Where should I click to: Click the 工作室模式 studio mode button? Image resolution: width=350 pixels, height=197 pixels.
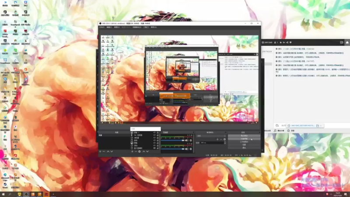[x=244, y=142]
